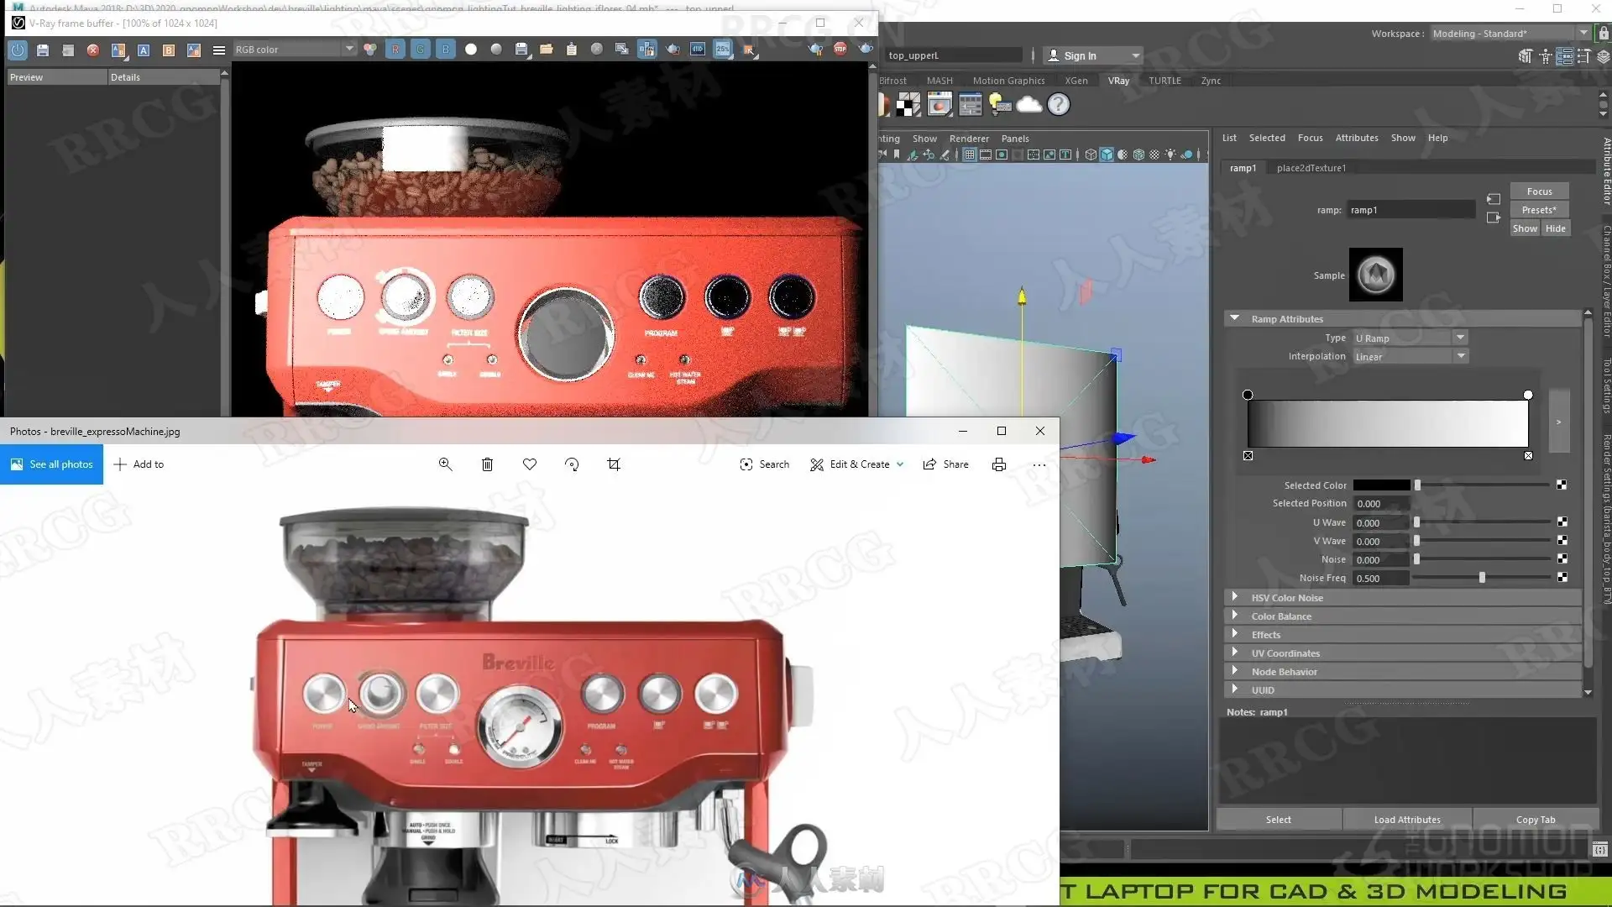
Task: Open the Type U Ramp dropdown
Action: pyautogui.click(x=1410, y=338)
